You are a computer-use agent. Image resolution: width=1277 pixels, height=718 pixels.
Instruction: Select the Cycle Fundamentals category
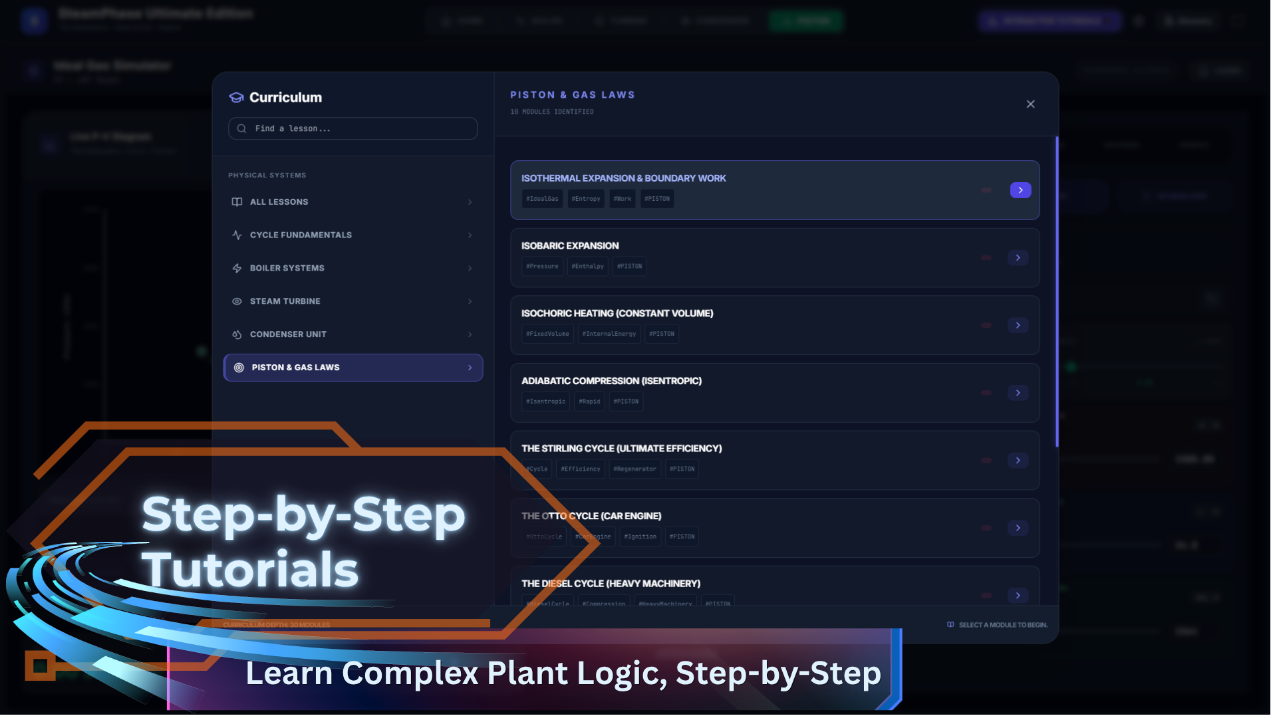click(301, 235)
